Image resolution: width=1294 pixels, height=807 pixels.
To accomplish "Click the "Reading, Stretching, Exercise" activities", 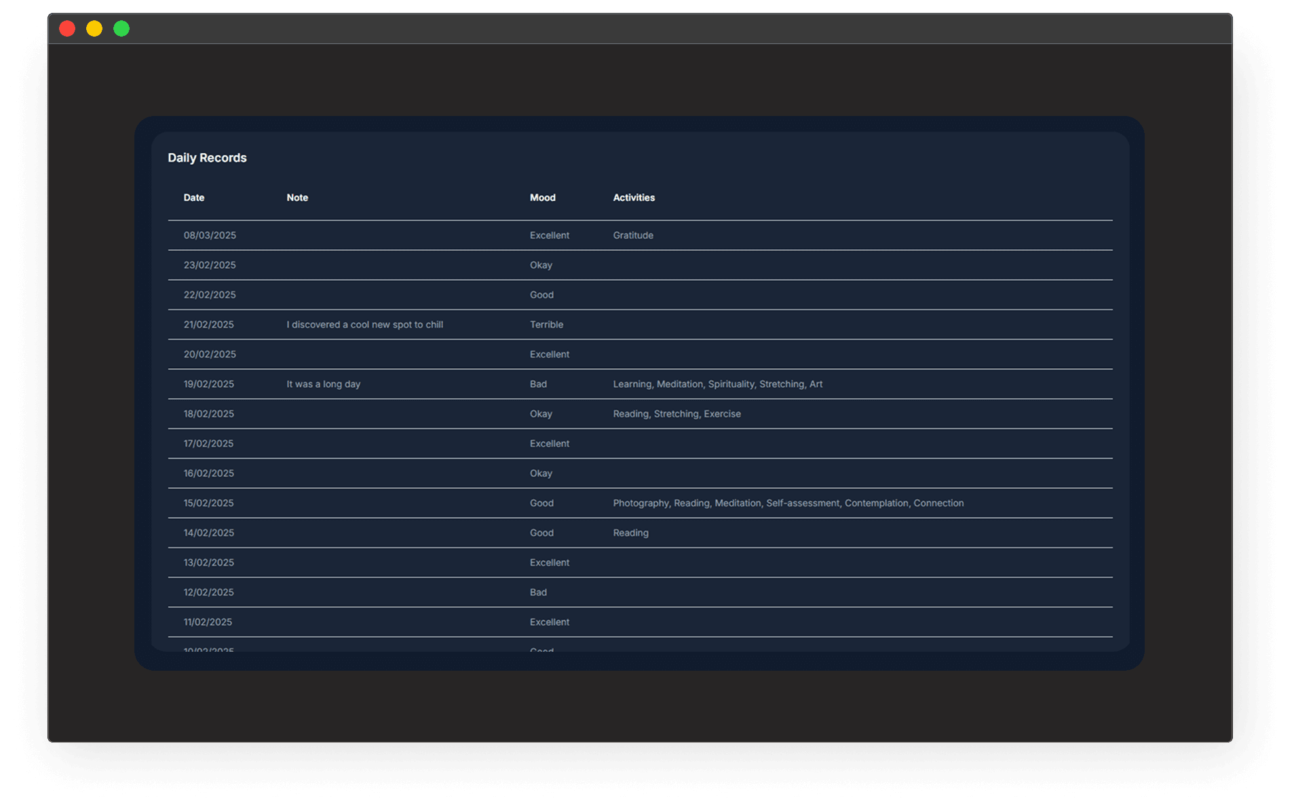I will click(677, 414).
